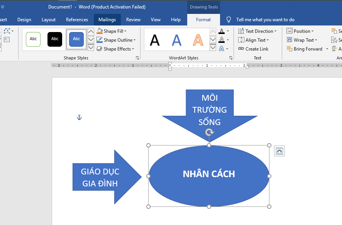Click the Text Effects icon

pyautogui.click(x=222, y=49)
